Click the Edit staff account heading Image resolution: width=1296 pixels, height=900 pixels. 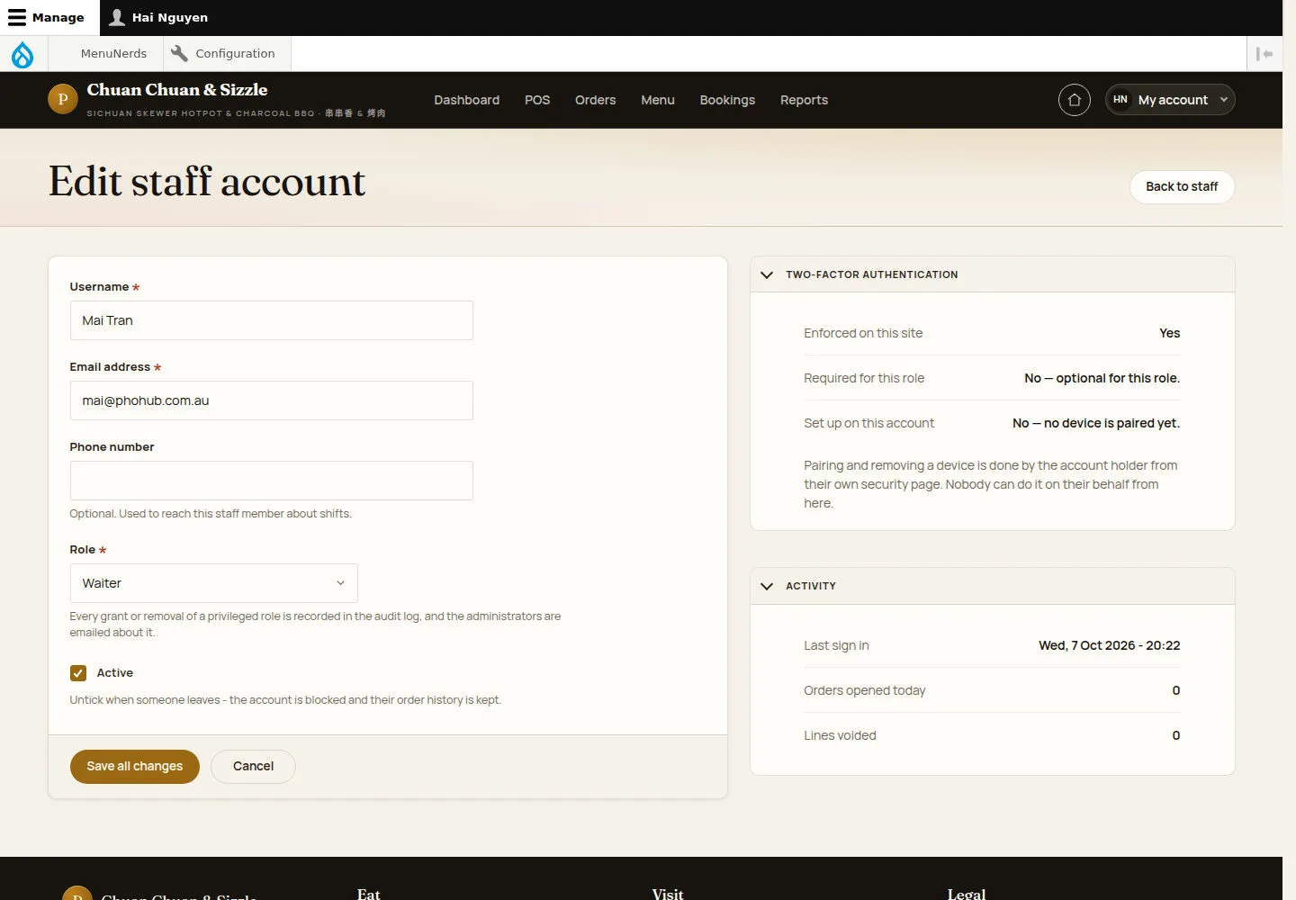207,182
